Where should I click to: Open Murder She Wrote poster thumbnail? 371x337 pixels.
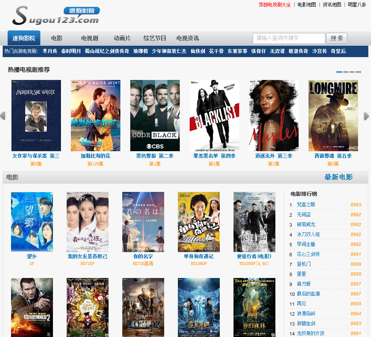pos(36,115)
